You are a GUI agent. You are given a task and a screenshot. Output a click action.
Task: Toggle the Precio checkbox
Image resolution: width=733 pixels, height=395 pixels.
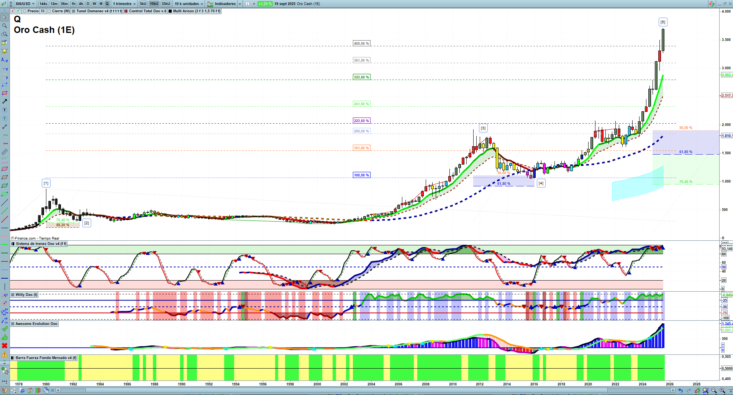coord(25,11)
